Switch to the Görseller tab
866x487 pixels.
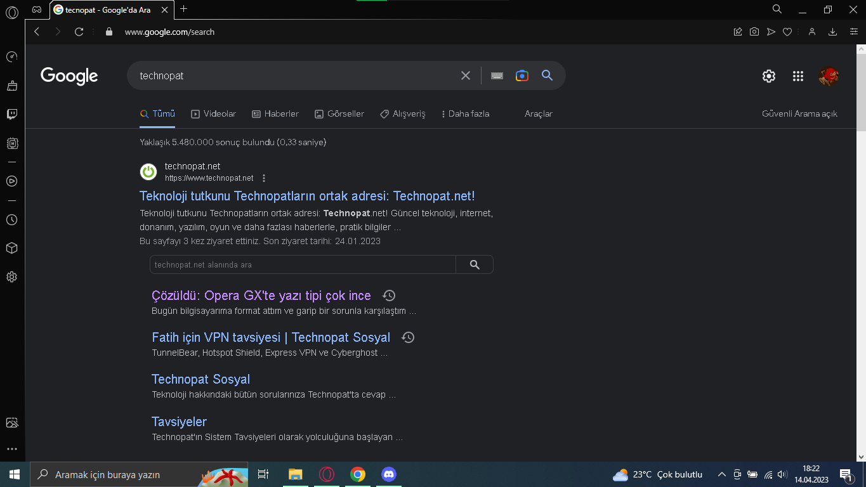(x=339, y=114)
